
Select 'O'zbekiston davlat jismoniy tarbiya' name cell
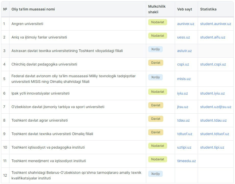[x=78, y=107]
